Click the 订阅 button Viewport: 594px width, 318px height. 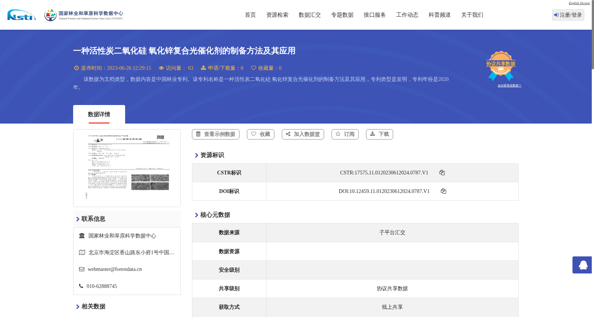(x=345, y=134)
